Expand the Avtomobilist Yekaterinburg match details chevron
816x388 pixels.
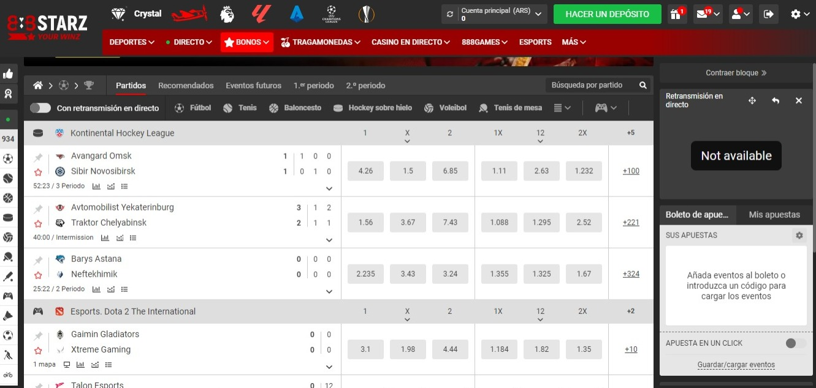pyautogui.click(x=329, y=240)
